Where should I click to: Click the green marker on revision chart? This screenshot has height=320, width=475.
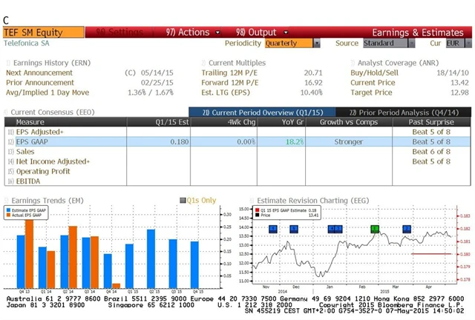(375, 229)
